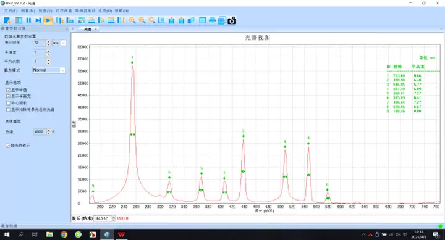
Task: Click the fourth icon left of the zoom-in magnifier
Action: [91, 20]
